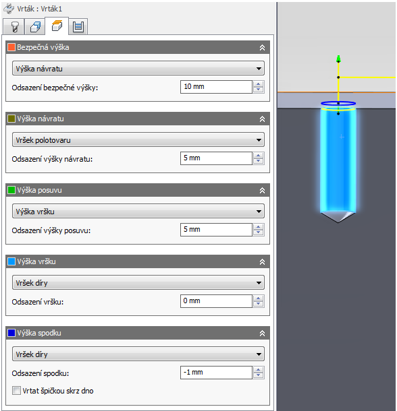This screenshot has height=411, width=397.
Task: Collapse the Výška spodku section chevron
Action: (262, 333)
